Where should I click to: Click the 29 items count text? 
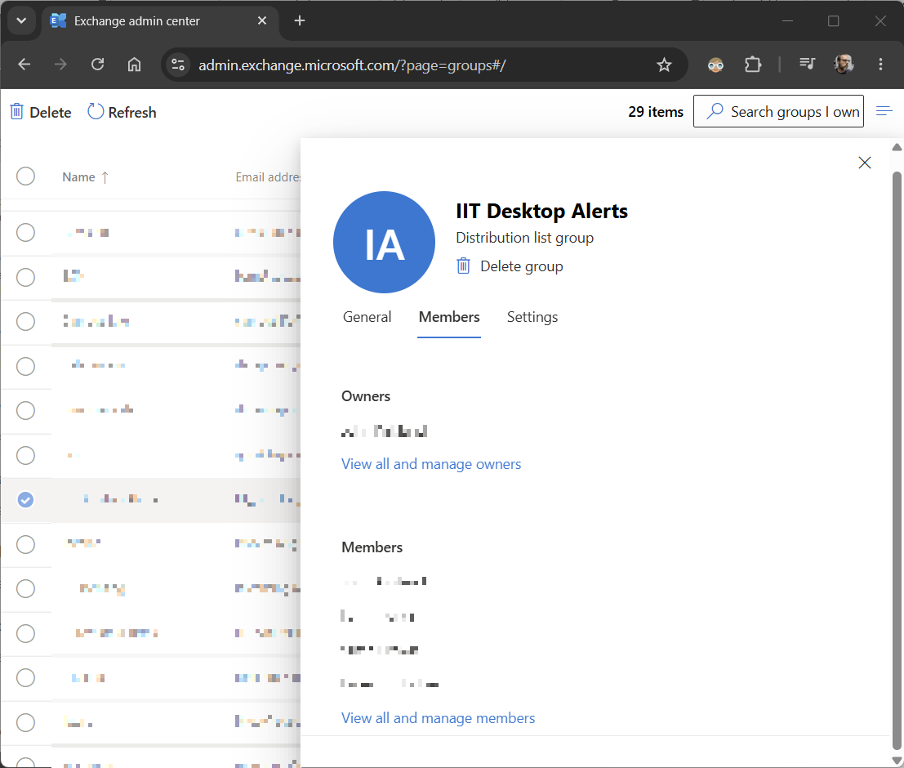tap(656, 111)
